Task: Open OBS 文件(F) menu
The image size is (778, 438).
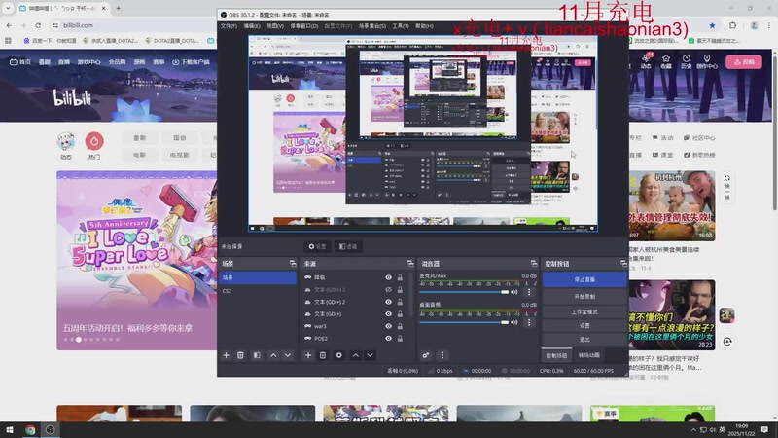Action: (229, 26)
